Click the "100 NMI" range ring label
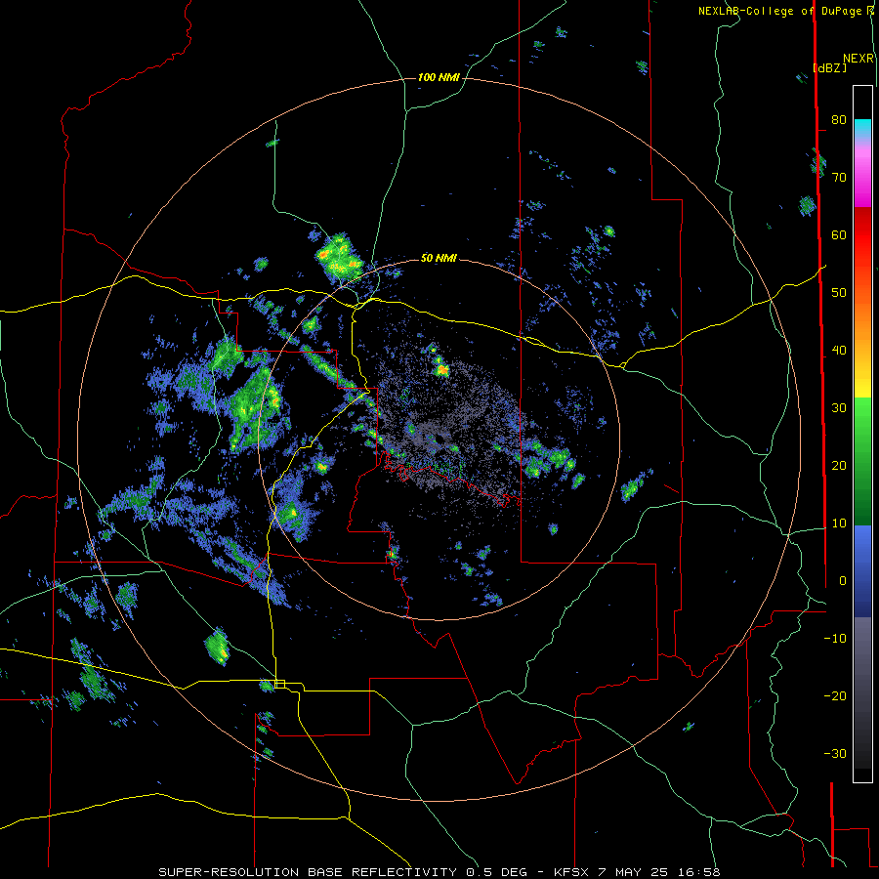The height and width of the screenshot is (879, 879). pos(439,77)
